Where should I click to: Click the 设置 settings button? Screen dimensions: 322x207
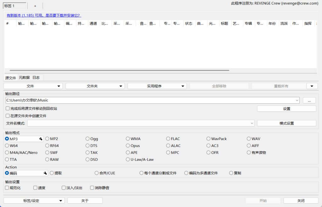pos(286,109)
